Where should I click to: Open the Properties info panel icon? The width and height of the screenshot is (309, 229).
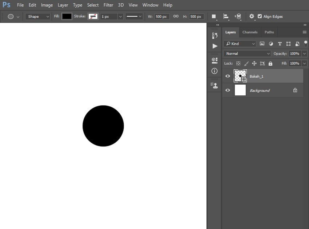click(214, 71)
